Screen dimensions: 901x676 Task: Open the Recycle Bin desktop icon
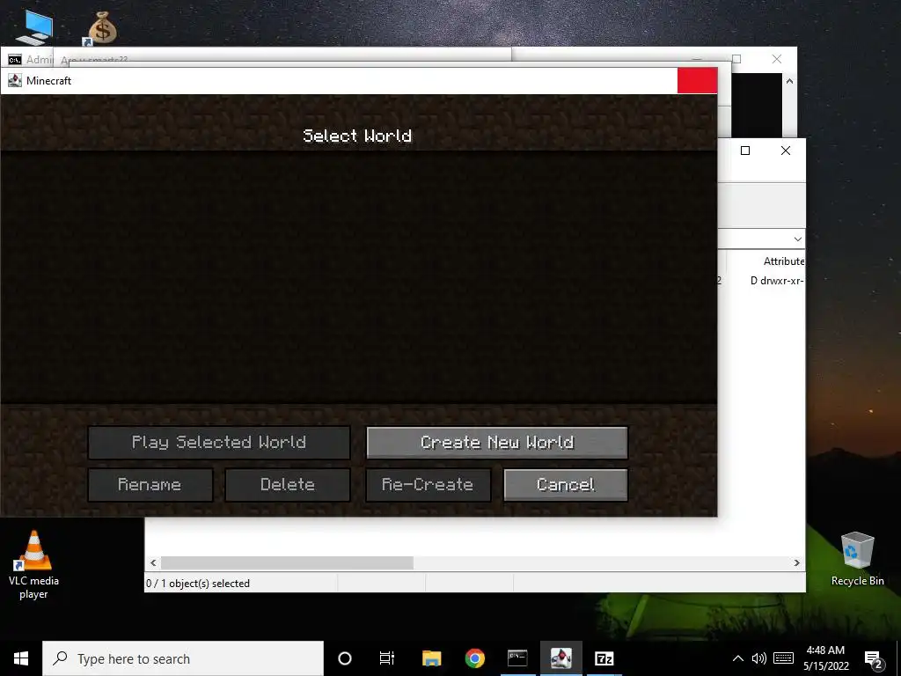click(857, 559)
